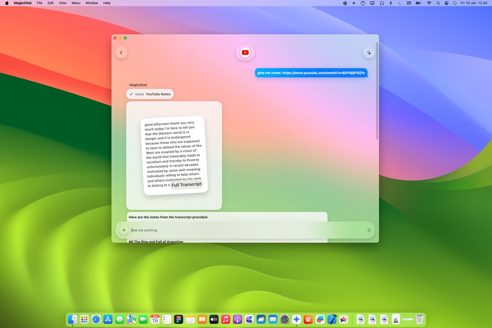Open the Help menu

coord(107,3)
